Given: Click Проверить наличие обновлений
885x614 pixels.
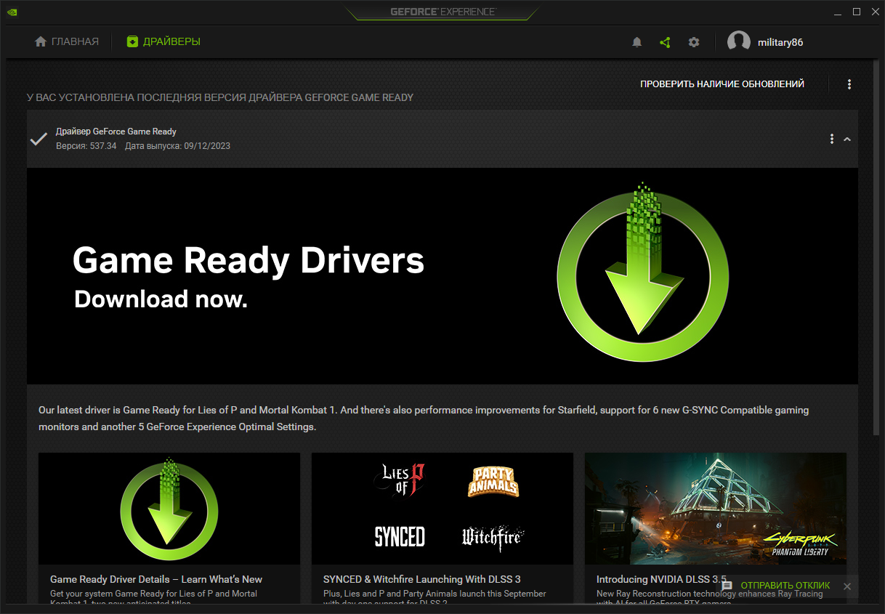Looking at the screenshot, I should pyautogui.click(x=722, y=84).
